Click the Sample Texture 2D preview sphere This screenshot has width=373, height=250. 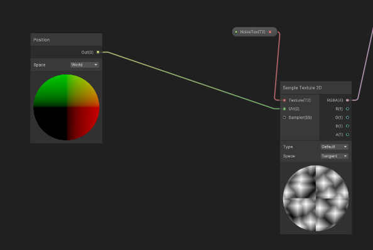(x=316, y=198)
